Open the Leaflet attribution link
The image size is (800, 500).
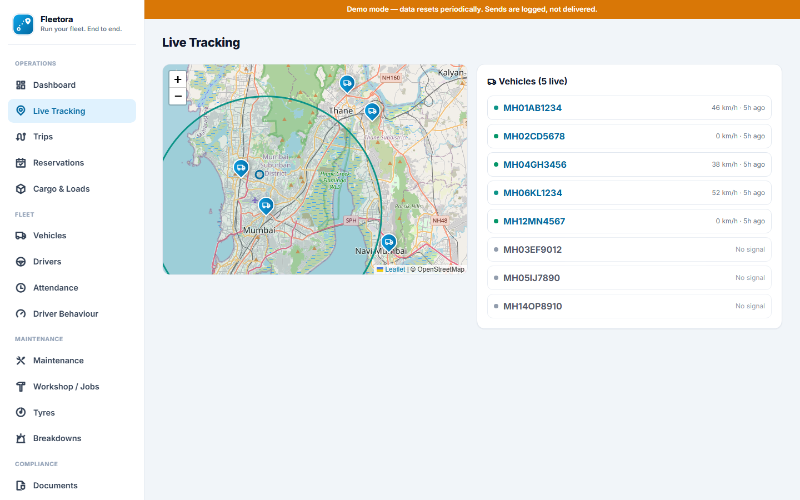[391, 269]
